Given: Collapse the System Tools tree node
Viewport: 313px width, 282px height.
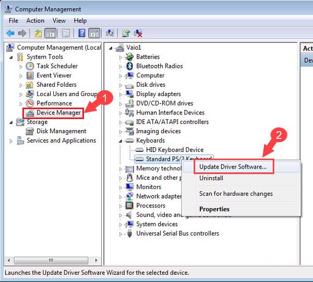Looking at the screenshot, I should [11, 57].
